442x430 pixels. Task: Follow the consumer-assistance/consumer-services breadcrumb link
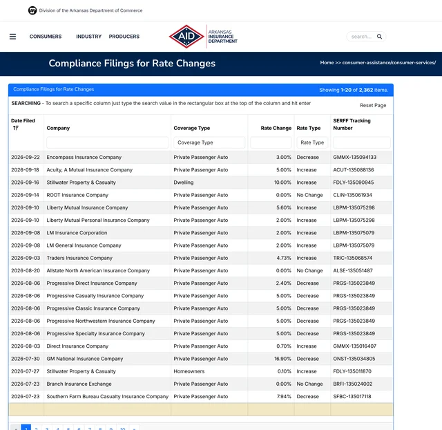pyautogui.click(x=389, y=63)
